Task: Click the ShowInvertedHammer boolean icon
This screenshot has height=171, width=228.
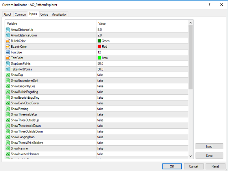Action: 8,154
